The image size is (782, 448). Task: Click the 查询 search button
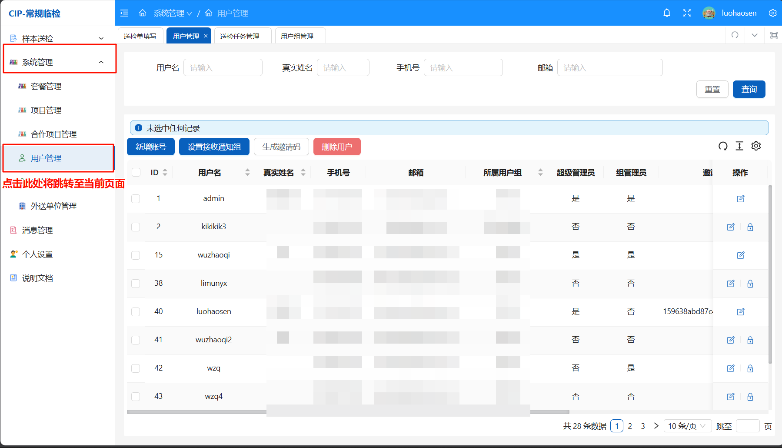click(749, 89)
